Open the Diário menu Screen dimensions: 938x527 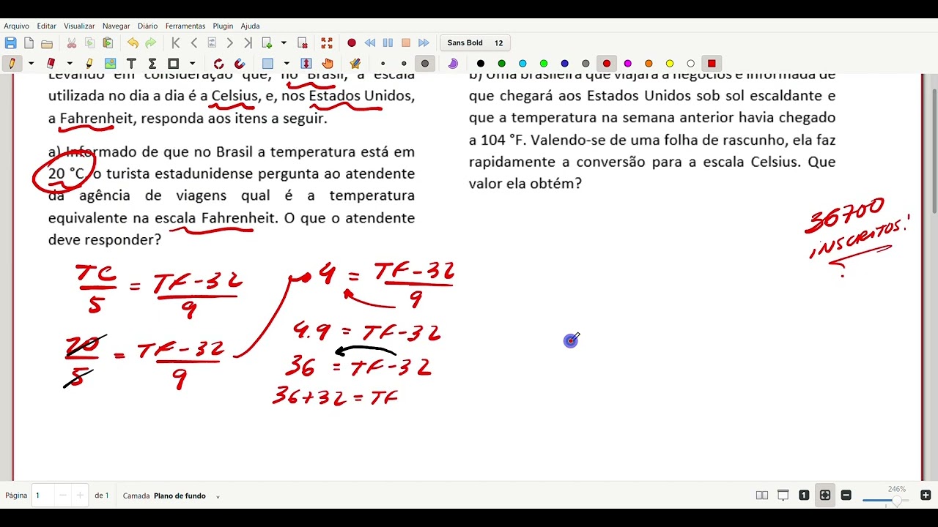tap(147, 26)
